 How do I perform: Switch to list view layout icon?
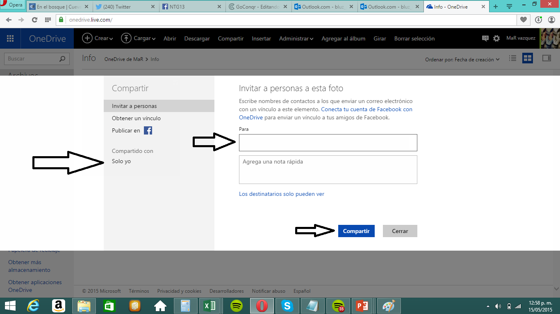(x=512, y=58)
